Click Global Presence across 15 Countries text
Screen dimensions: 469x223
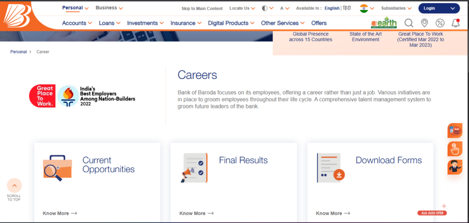pyautogui.click(x=311, y=37)
